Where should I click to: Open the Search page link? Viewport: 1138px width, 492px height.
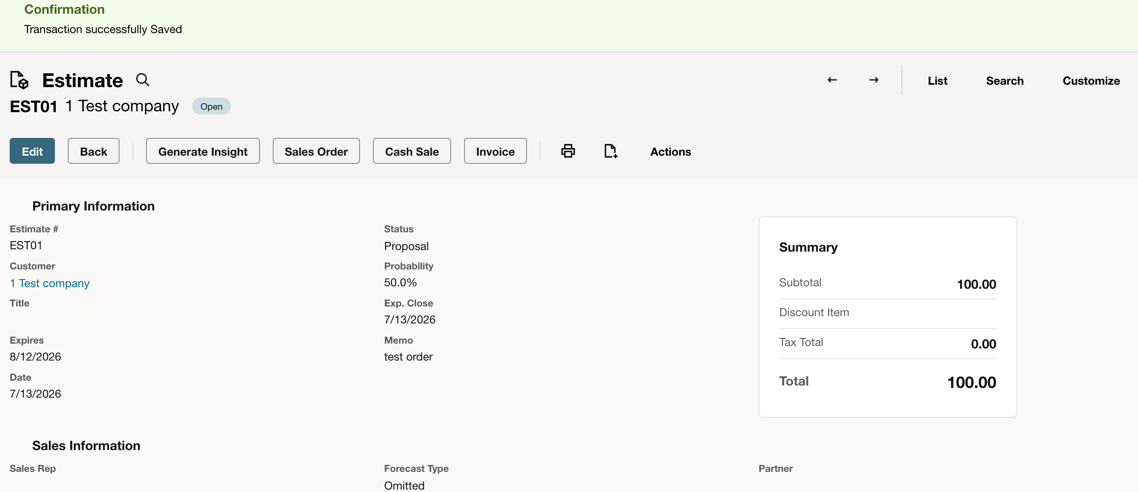point(1004,81)
